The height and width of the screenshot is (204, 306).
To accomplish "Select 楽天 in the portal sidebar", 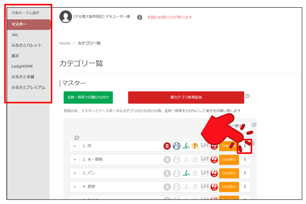I will (16, 56).
